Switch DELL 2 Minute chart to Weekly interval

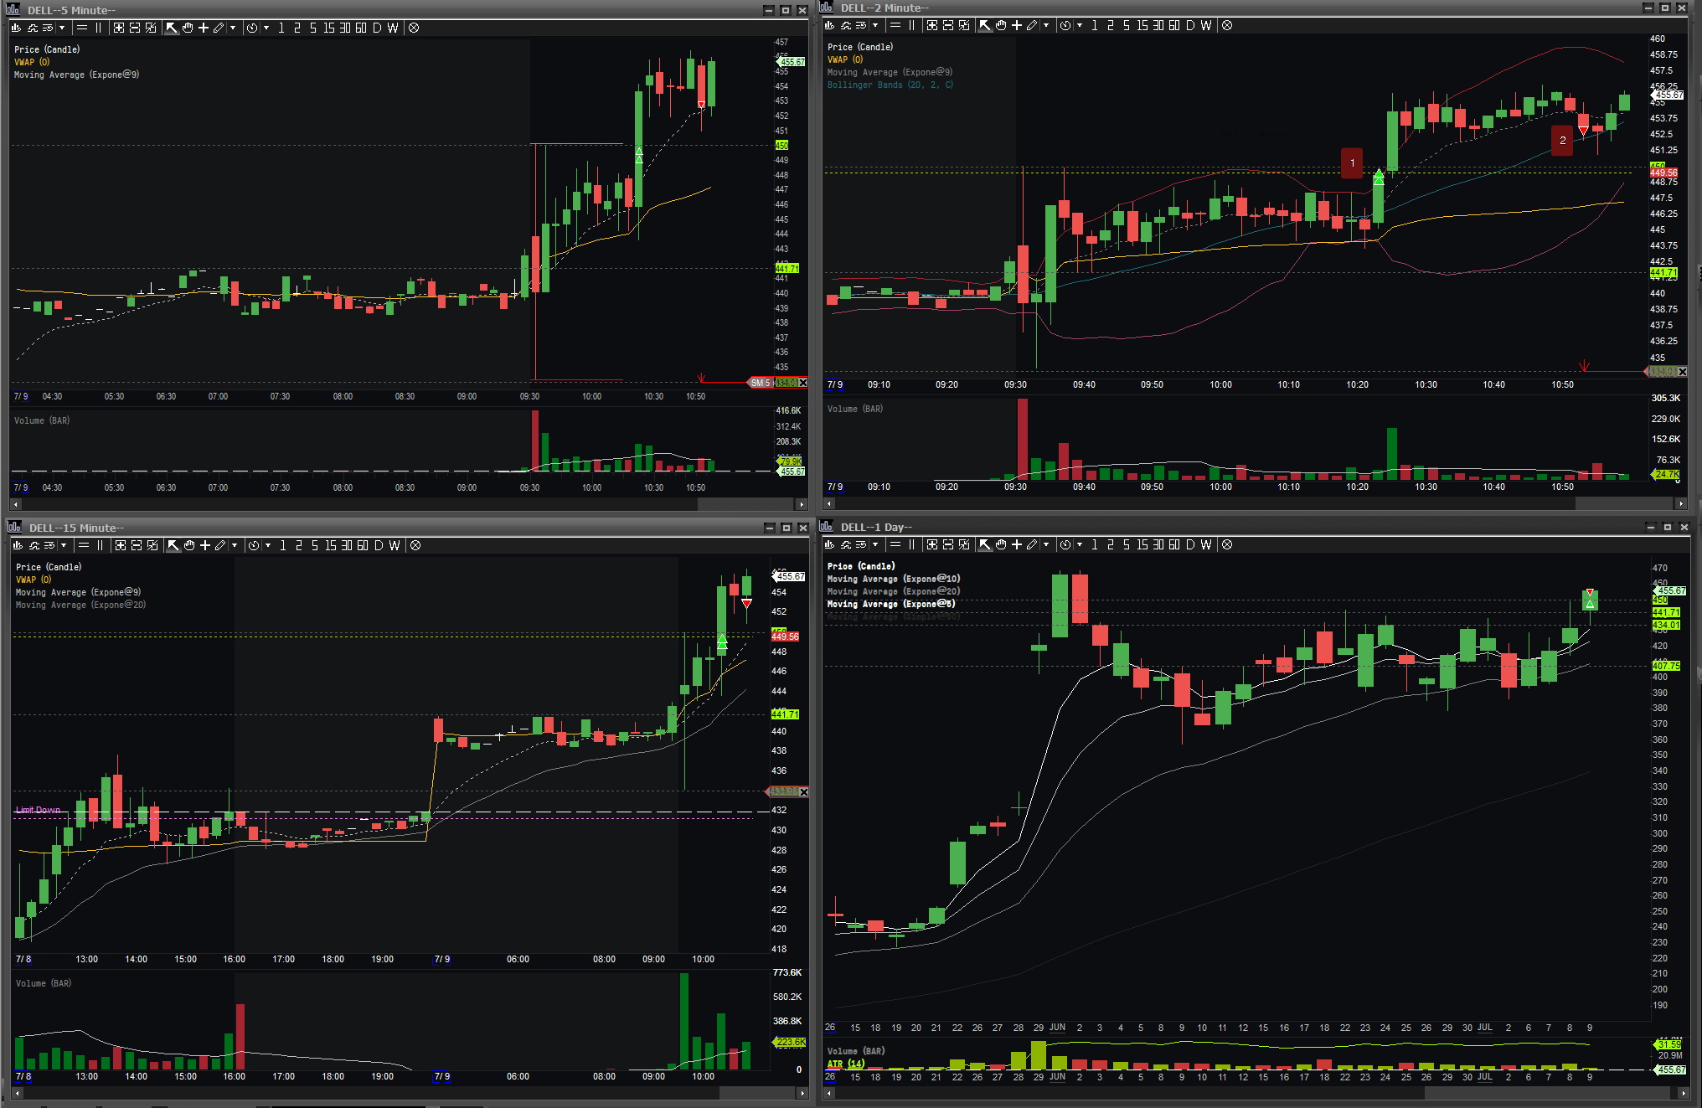point(1206,25)
